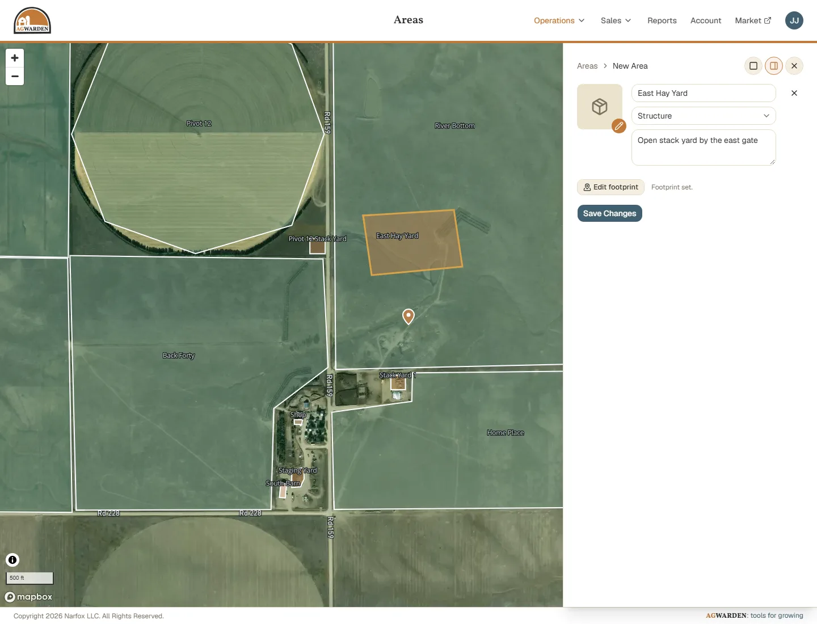Click the River Bottom field label
The height and width of the screenshot is (624, 817).
[x=454, y=125]
